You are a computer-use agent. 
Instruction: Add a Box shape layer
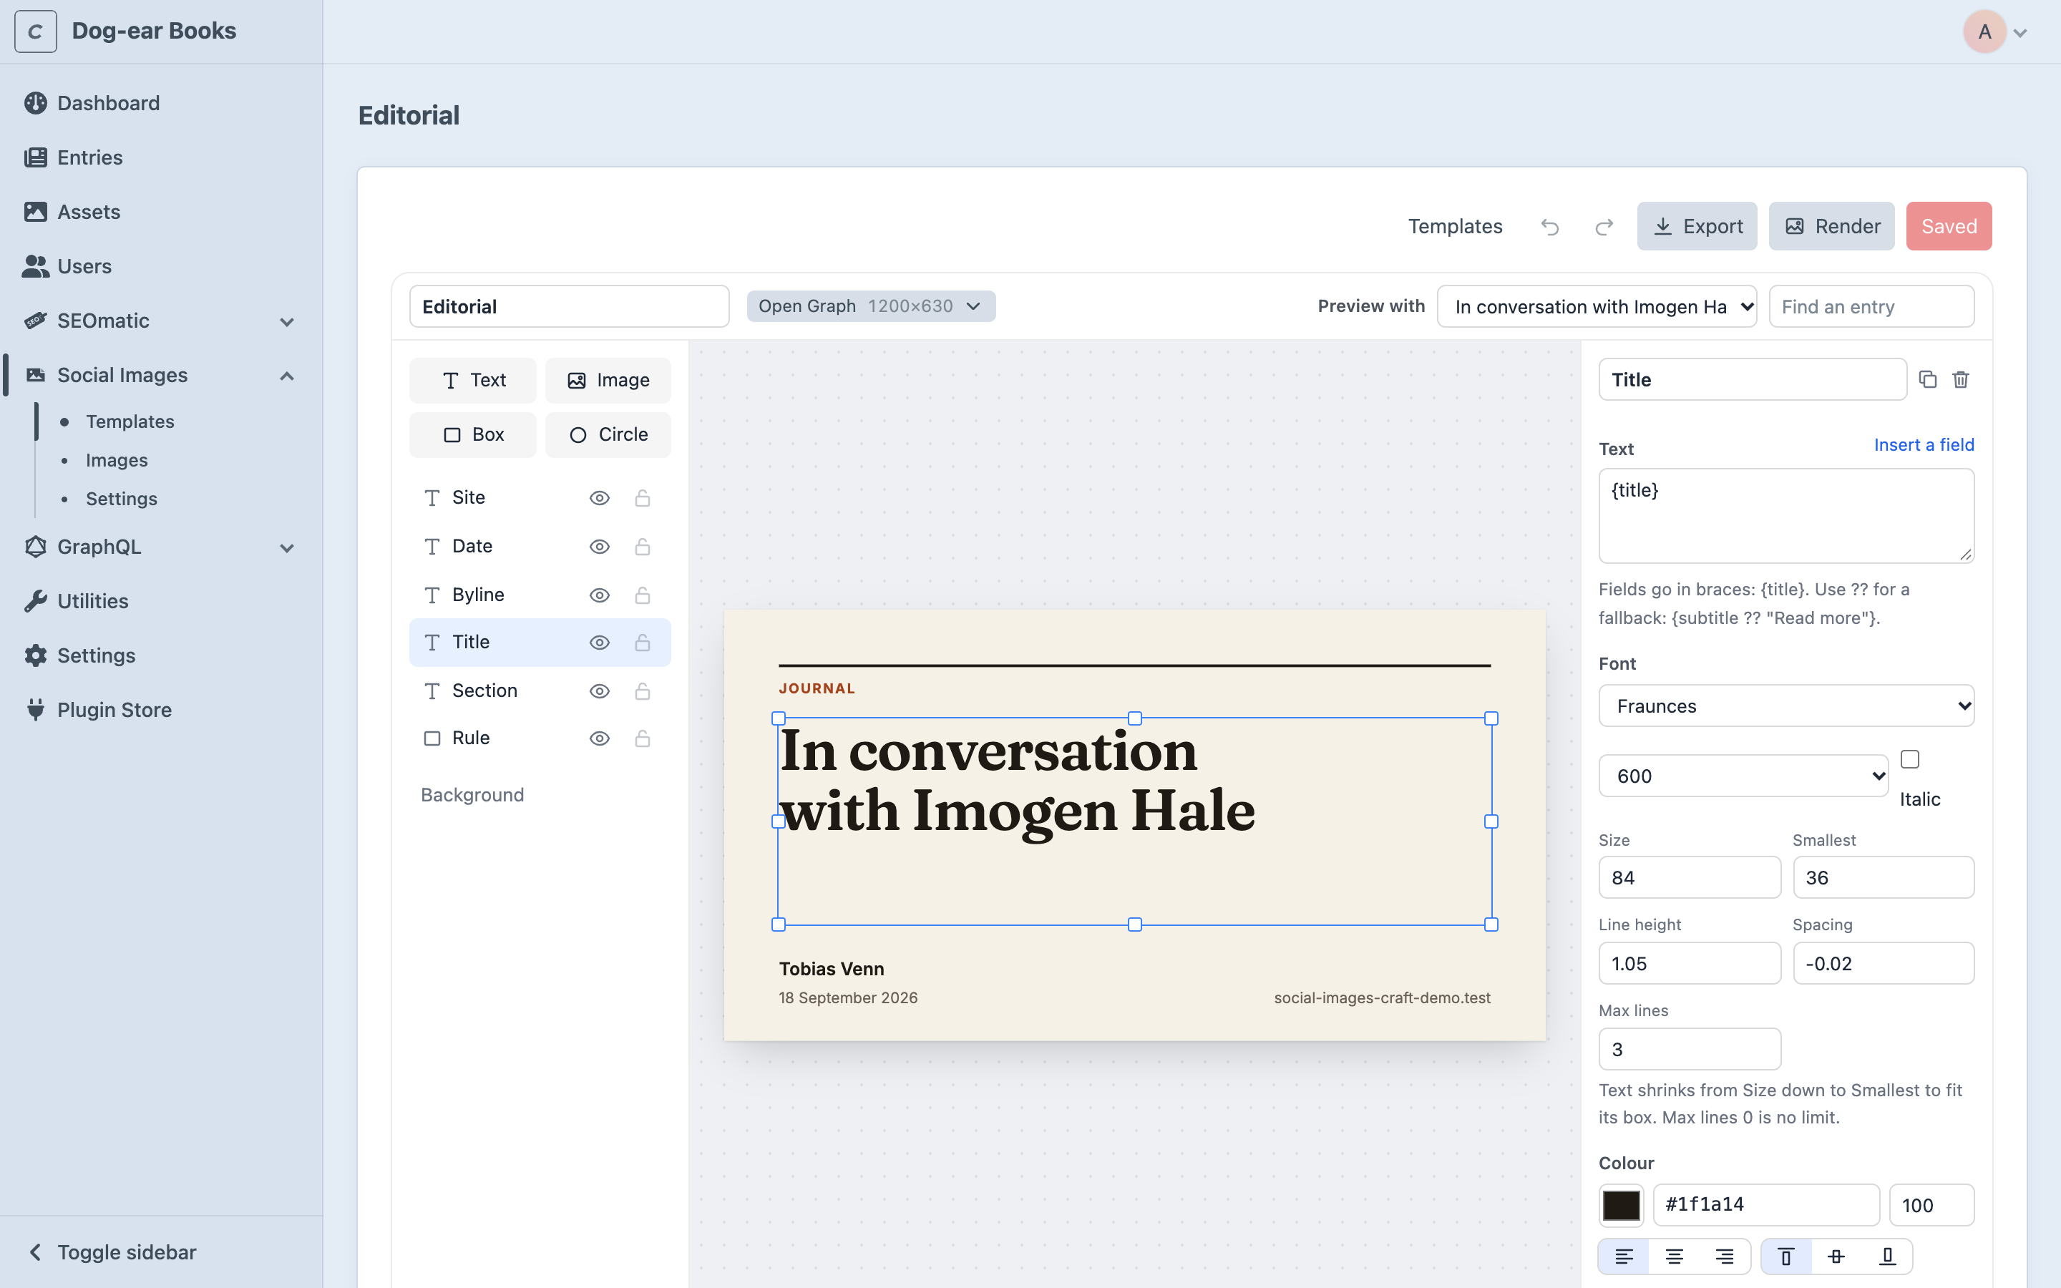tap(472, 434)
